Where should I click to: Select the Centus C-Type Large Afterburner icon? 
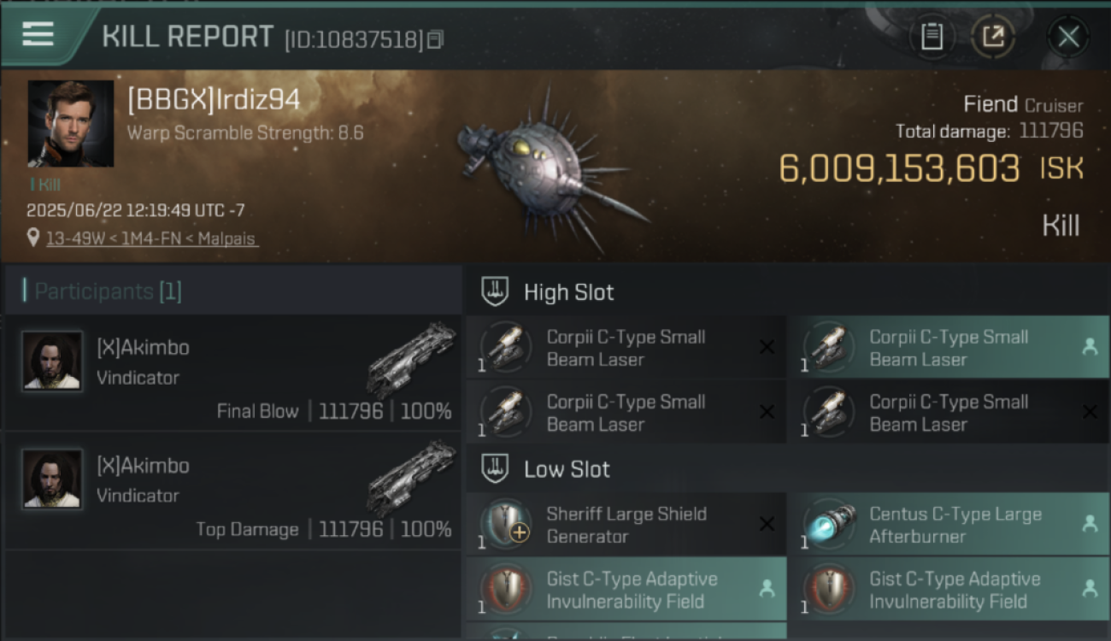click(x=829, y=524)
